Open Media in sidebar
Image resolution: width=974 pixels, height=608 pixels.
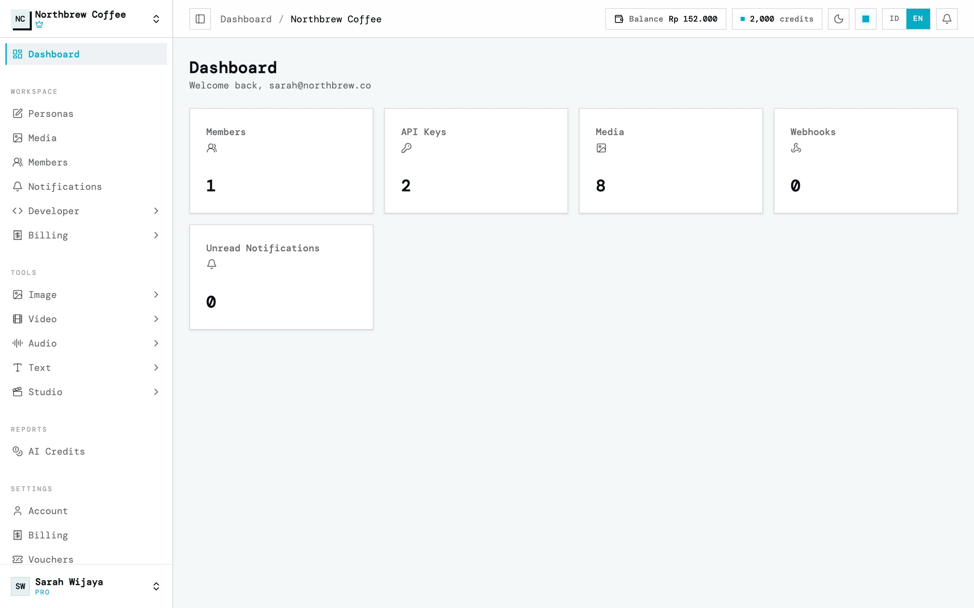[86, 138]
